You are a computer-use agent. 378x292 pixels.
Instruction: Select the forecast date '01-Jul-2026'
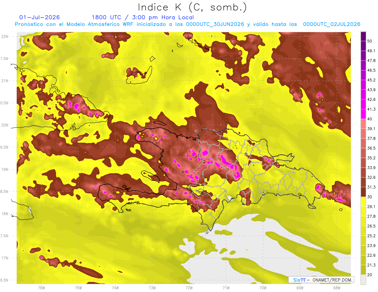pyautogui.click(x=39, y=17)
